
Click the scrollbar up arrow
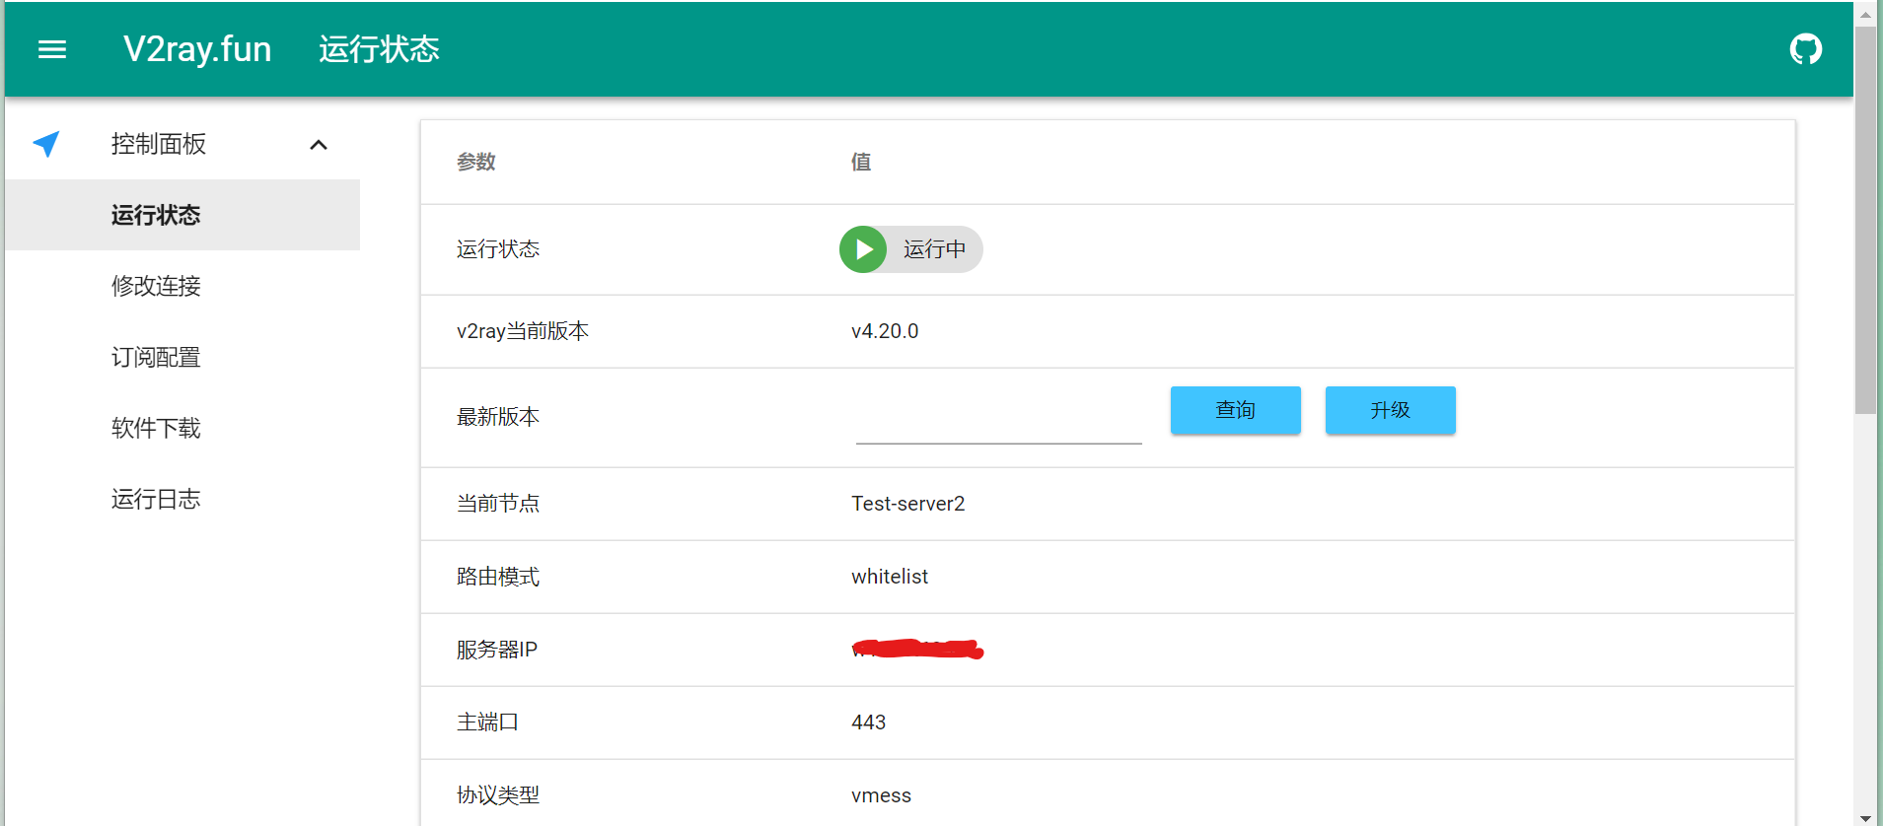click(x=1865, y=14)
